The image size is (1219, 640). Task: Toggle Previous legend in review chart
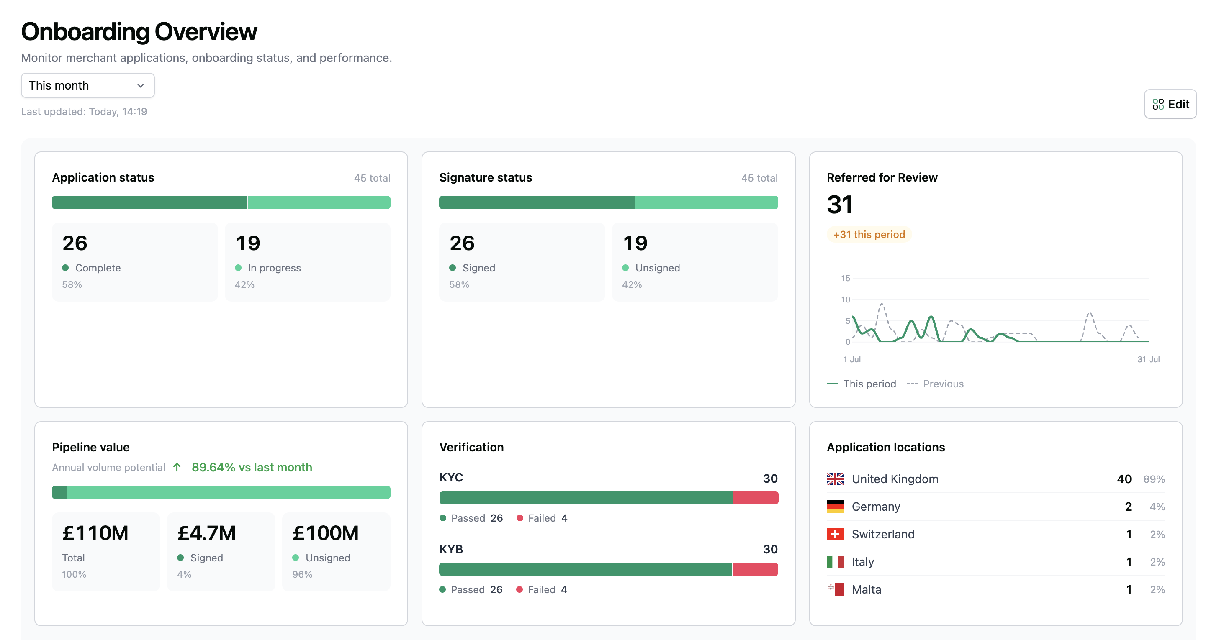tap(935, 384)
